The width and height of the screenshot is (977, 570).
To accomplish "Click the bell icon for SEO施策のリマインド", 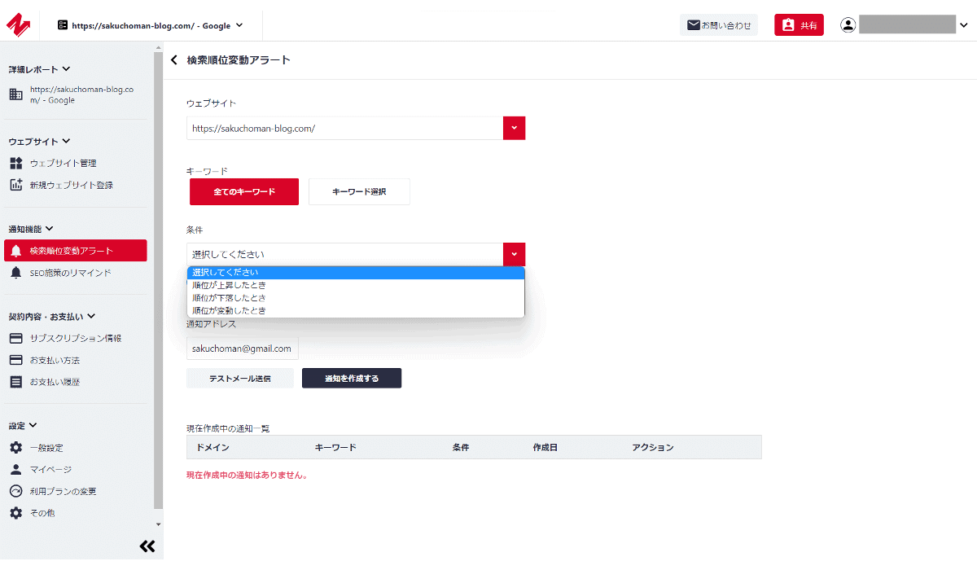I will click(16, 273).
